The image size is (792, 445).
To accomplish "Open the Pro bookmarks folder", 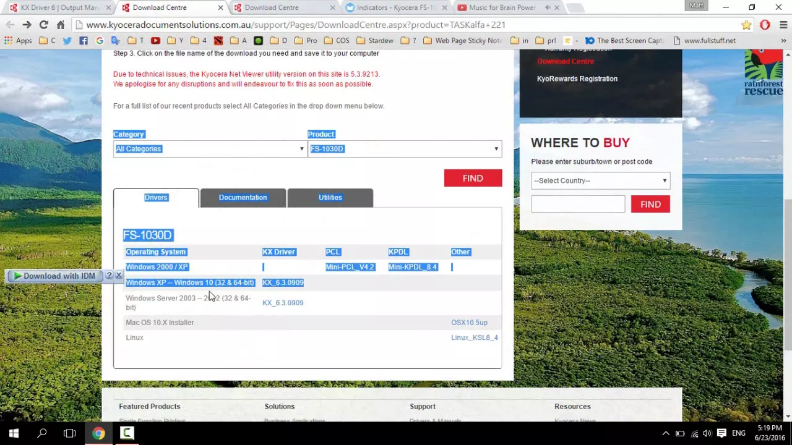I will pyautogui.click(x=307, y=41).
